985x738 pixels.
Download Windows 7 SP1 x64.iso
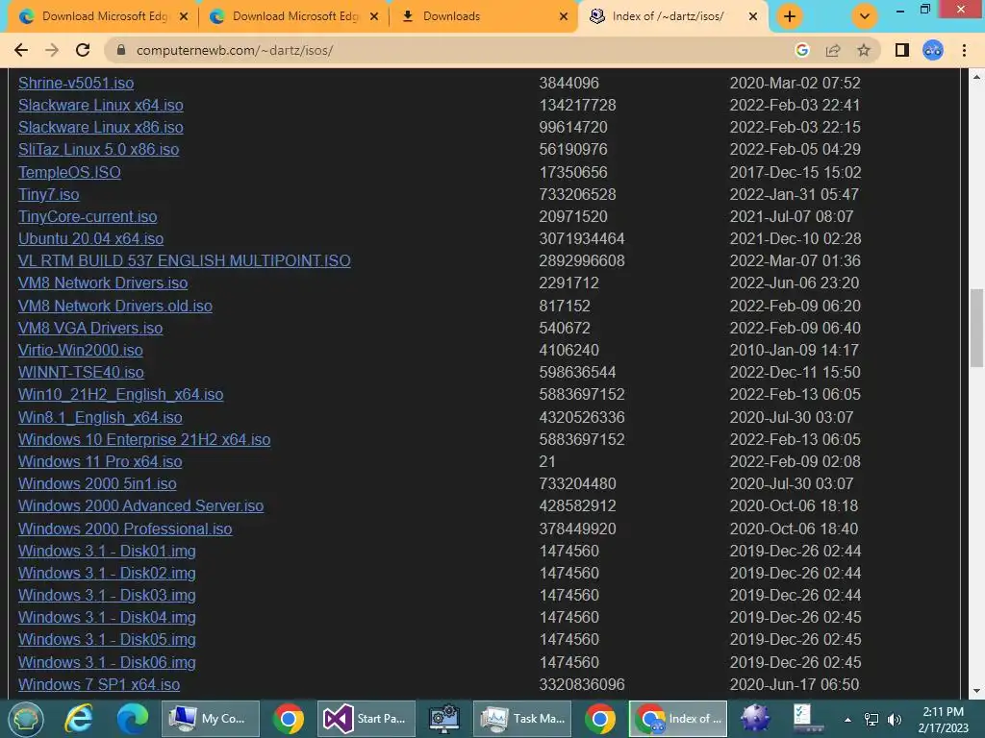tap(99, 684)
